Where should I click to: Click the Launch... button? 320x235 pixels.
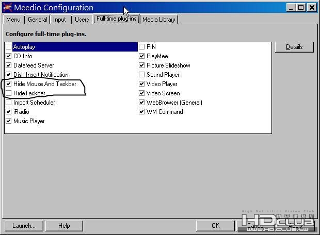tap(24, 226)
